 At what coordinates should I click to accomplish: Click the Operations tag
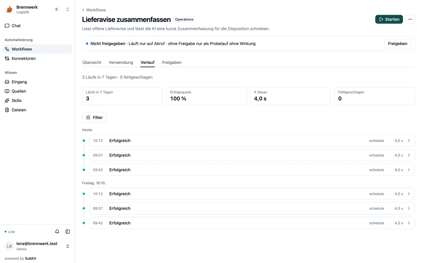coord(184,19)
